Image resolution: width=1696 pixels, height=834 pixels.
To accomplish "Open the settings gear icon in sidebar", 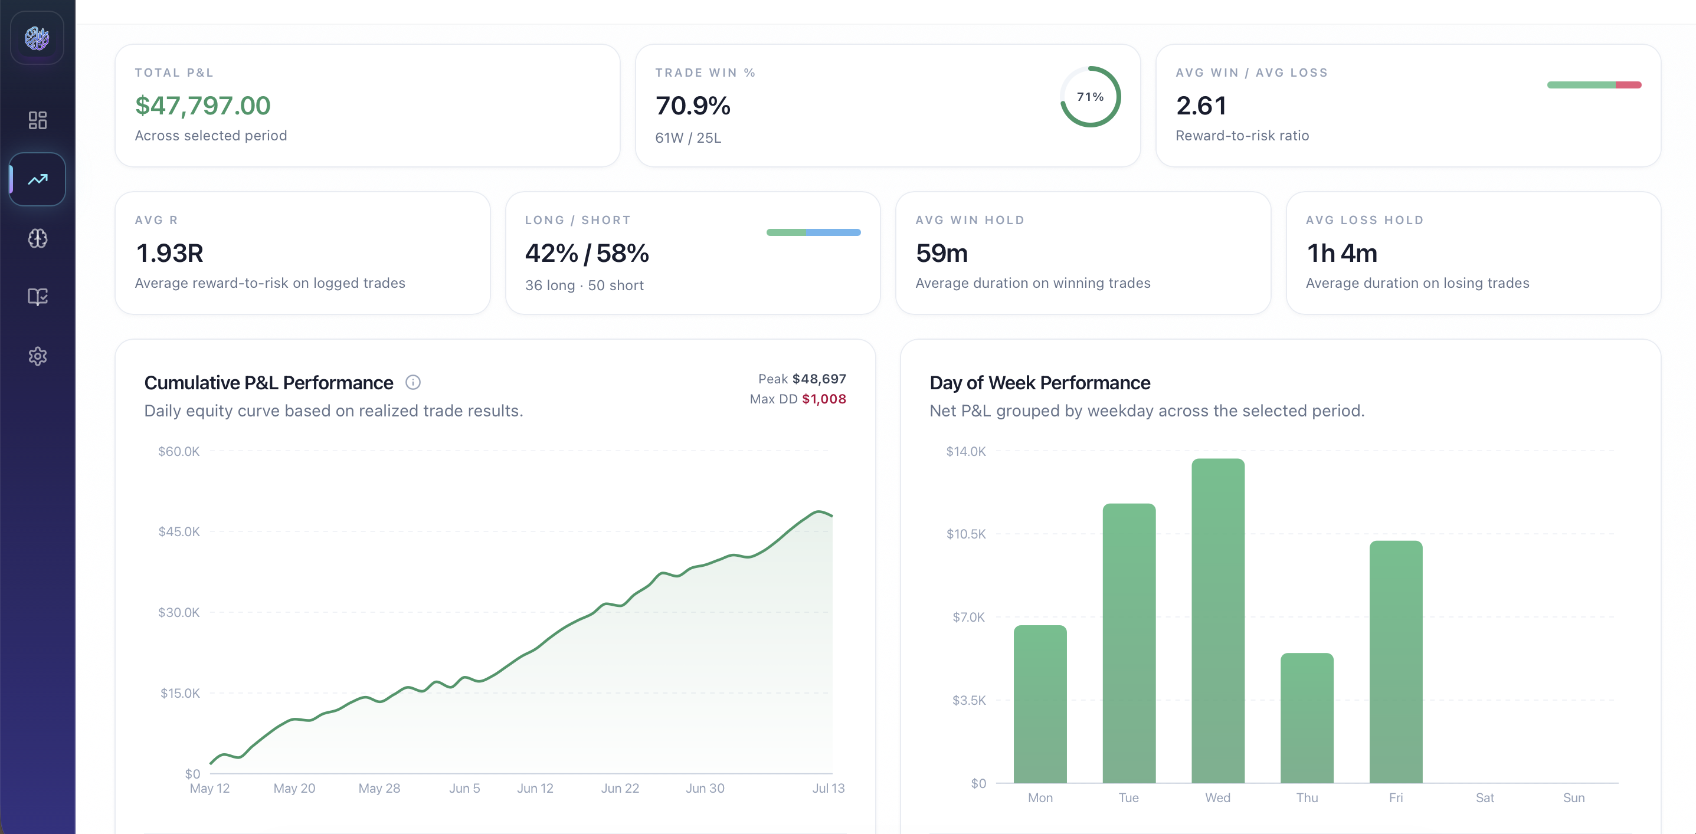I will click(38, 356).
